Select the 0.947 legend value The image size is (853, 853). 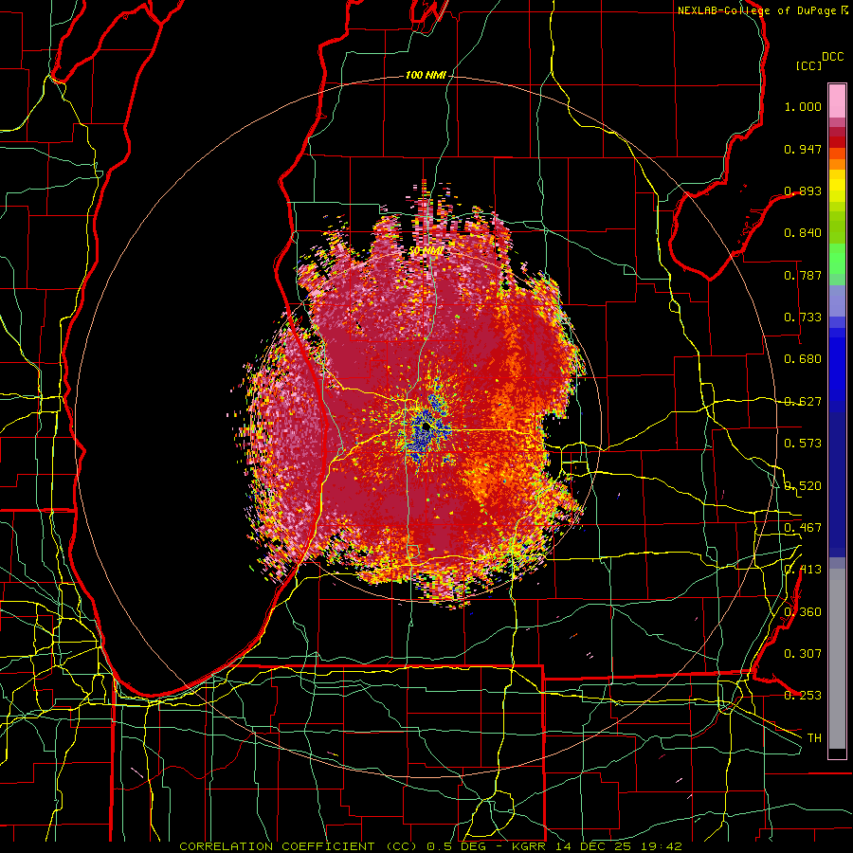pos(803,149)
